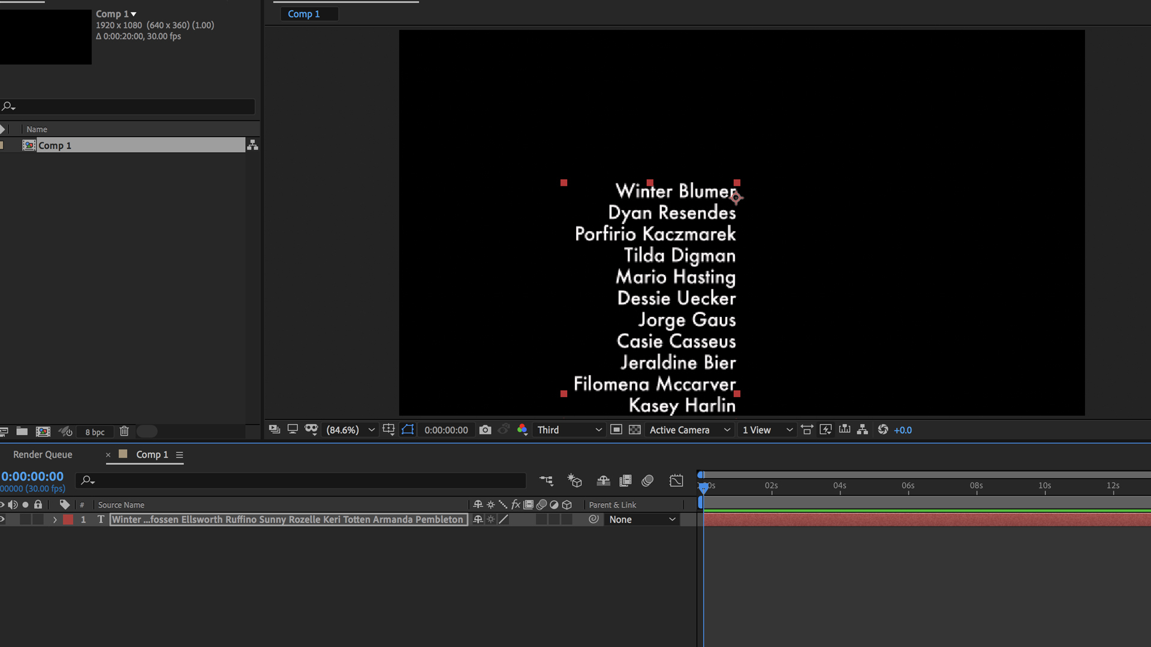1151x647 pixels.
Task: Take a snapshot of the composition view
Action: pos(486,430)
